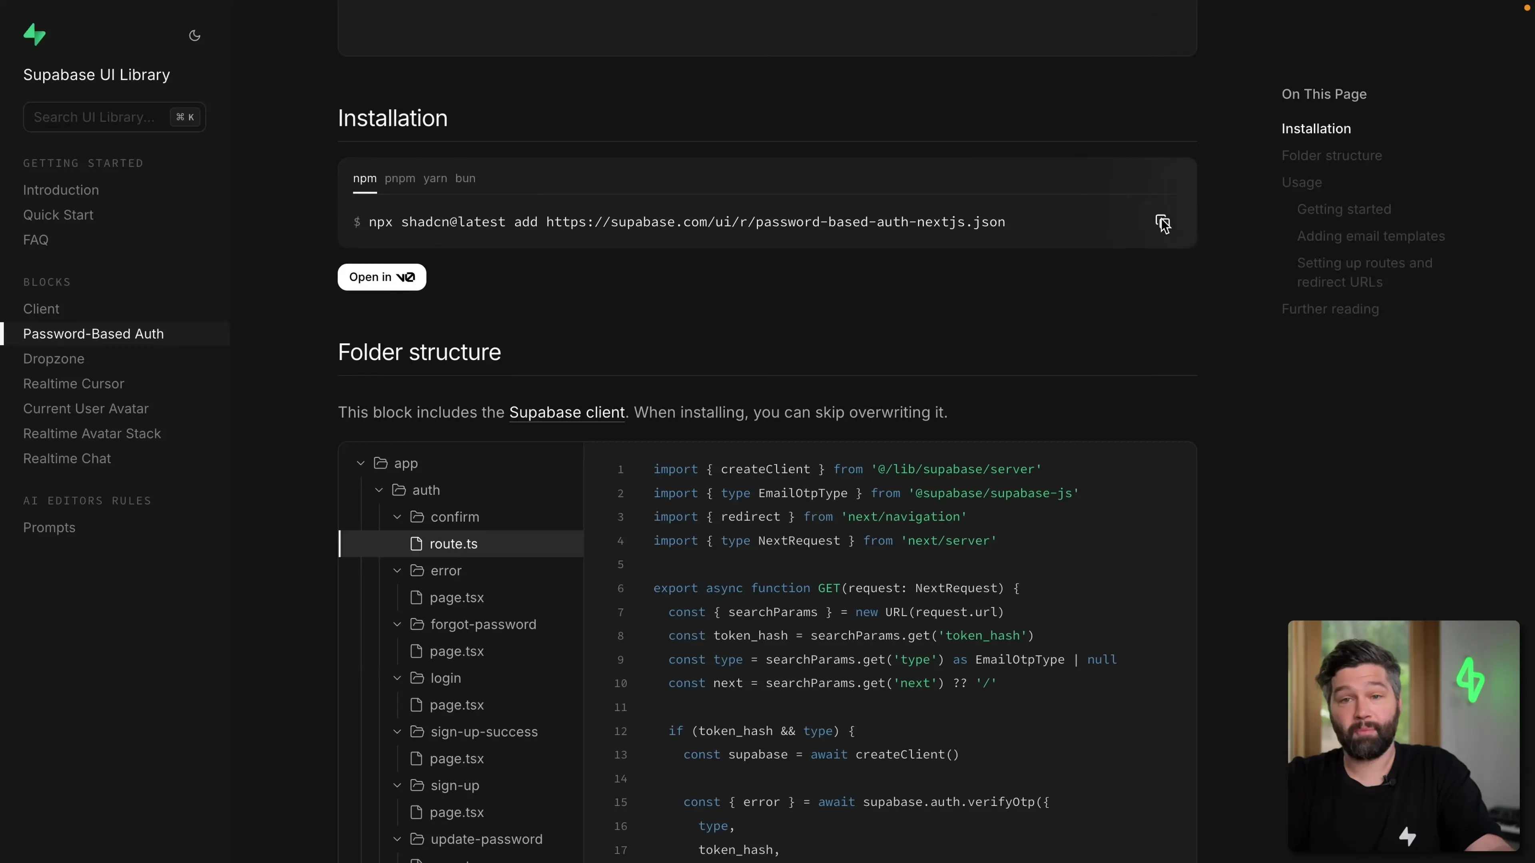The width and height of the screenshot is (1535, 863).
Task: Click the forgot-password folder icon
Action: click(417, 624)
